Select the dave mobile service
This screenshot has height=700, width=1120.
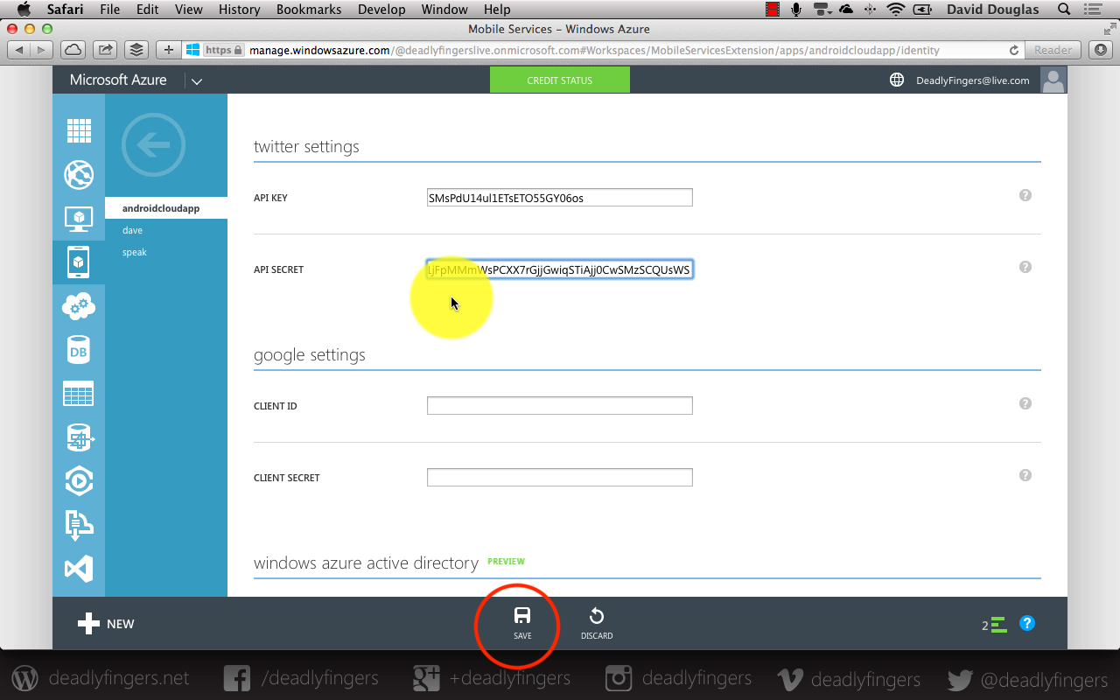pyautogui.click(x=132, y=230)
